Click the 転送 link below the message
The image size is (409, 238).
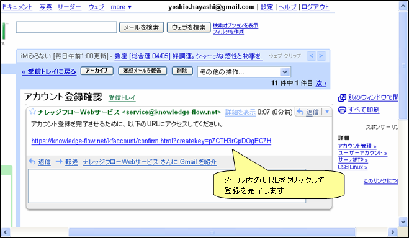(x=71, y=162)
